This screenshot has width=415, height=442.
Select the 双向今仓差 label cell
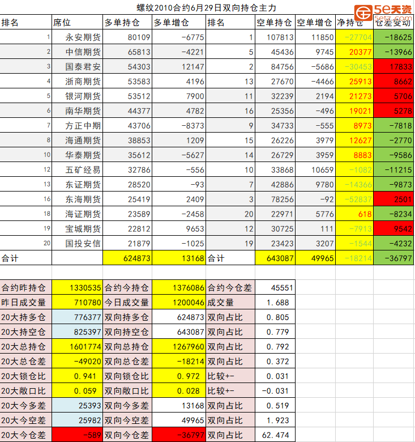tap(127, 435)
